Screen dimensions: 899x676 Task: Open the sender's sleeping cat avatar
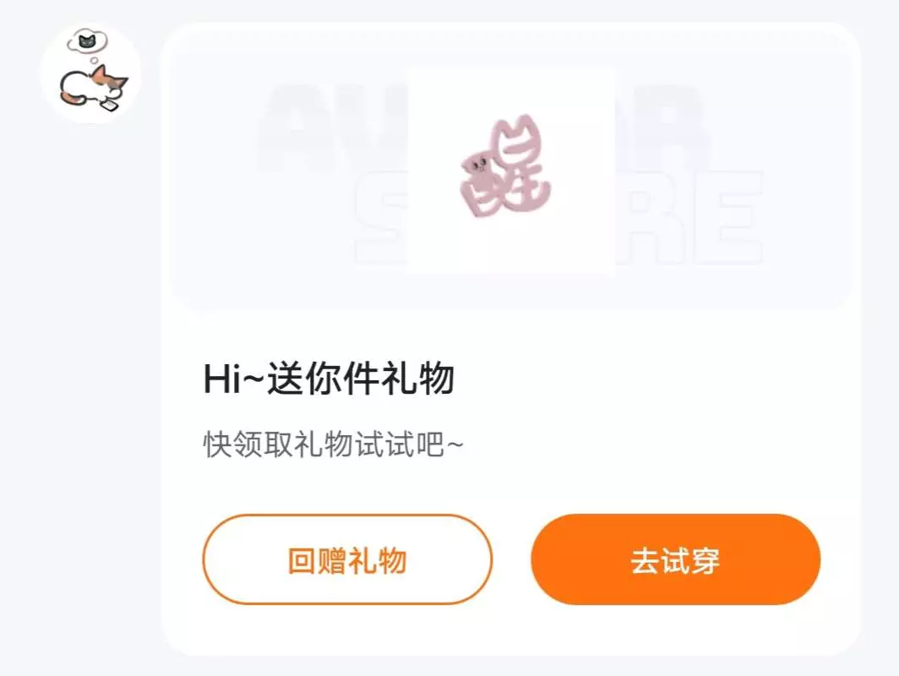(x=90, y=74)
